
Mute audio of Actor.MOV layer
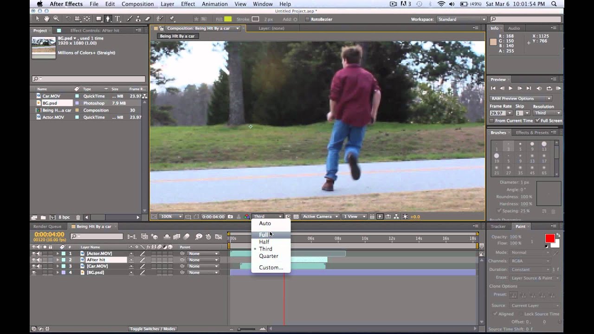tap(39, 254)
